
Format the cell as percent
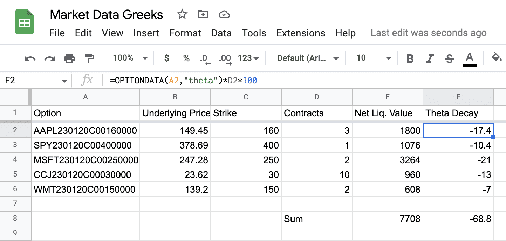click(x=186, y=58)
